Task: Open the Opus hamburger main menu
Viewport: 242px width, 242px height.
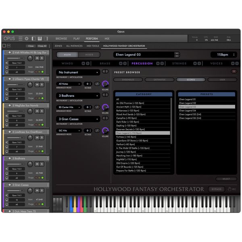Action: tap(21, 39)
